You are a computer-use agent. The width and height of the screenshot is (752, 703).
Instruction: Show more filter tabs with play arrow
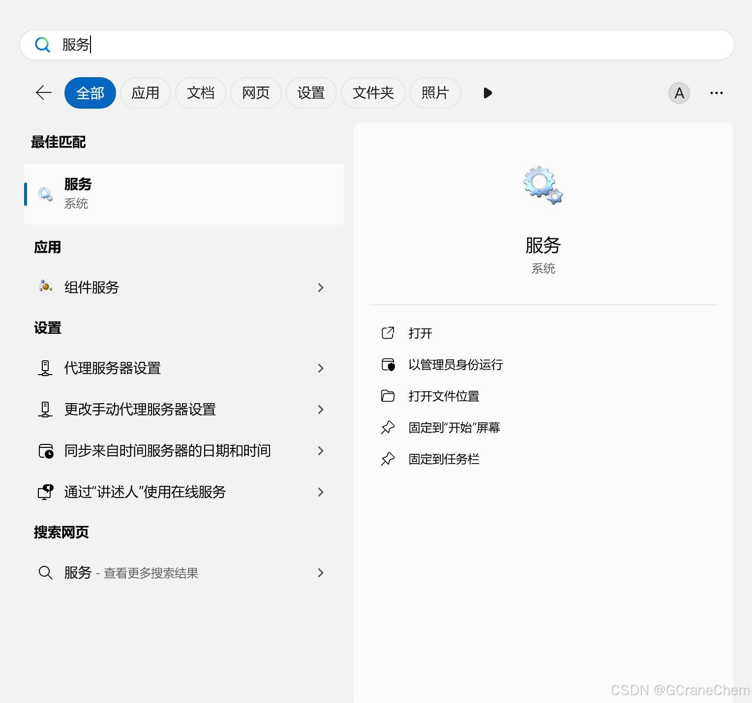[487, 93]
